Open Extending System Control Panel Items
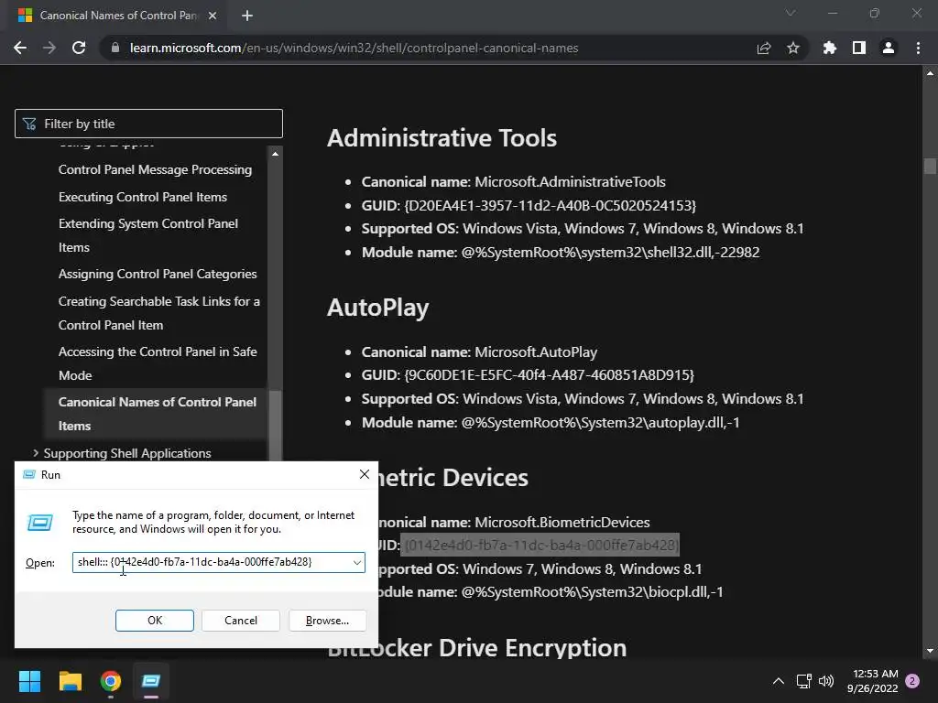 [x=147, y=235]
